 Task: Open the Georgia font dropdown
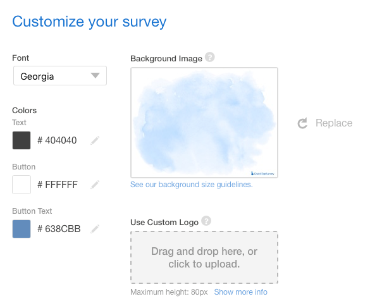60,76
